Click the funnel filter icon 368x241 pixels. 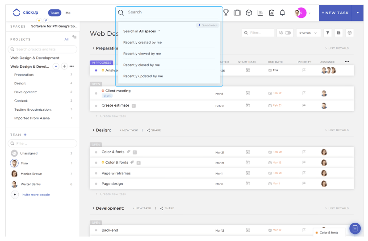coord(327,33)
